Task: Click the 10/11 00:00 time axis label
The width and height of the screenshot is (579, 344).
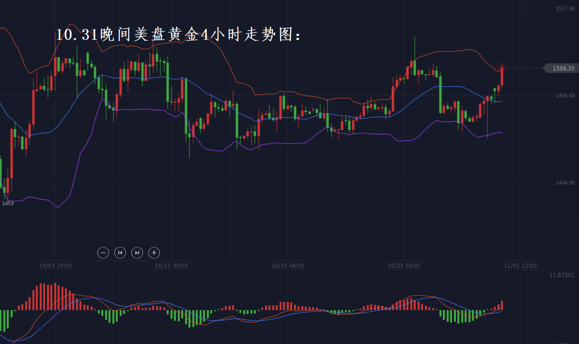Action: pyautogui.click(x=172, y=266)
